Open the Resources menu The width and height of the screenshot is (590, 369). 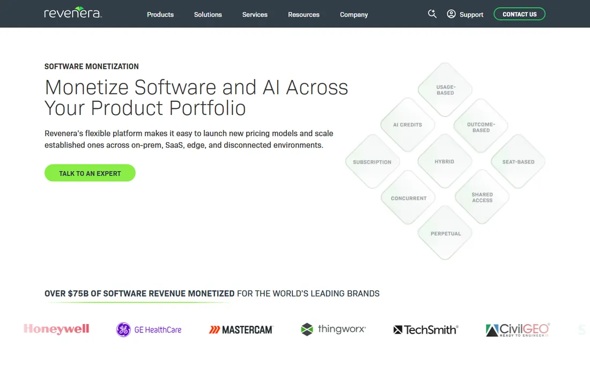pos(304,14)
